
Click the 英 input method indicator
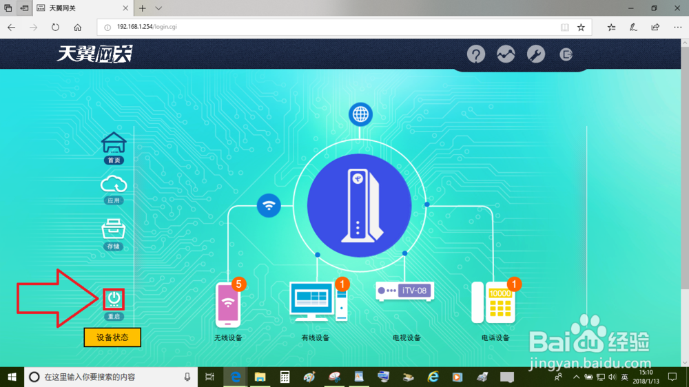coord(624,377)
